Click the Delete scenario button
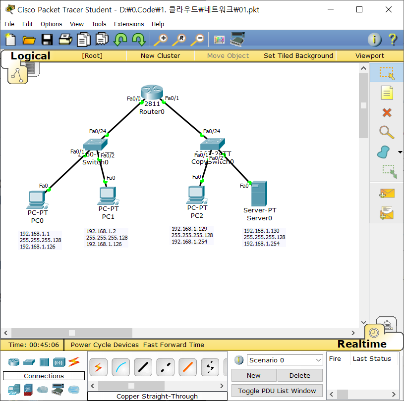Screen dimensions: 404x401 coord(300,375)
